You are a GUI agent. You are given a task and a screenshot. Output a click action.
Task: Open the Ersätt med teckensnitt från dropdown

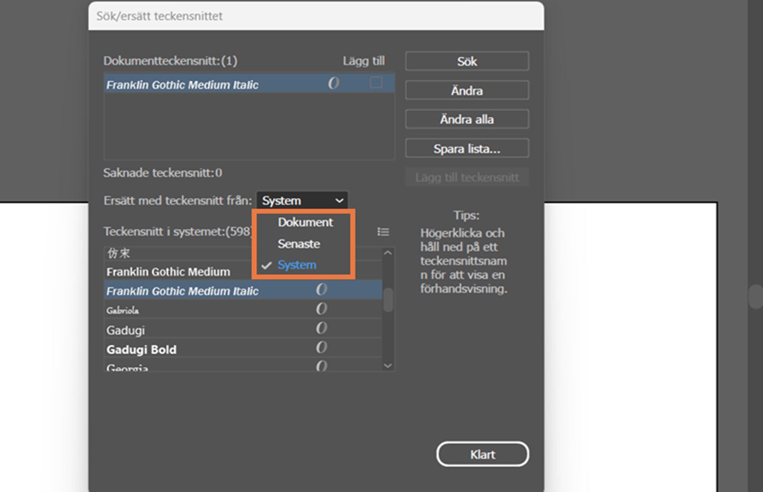(302, 201)
